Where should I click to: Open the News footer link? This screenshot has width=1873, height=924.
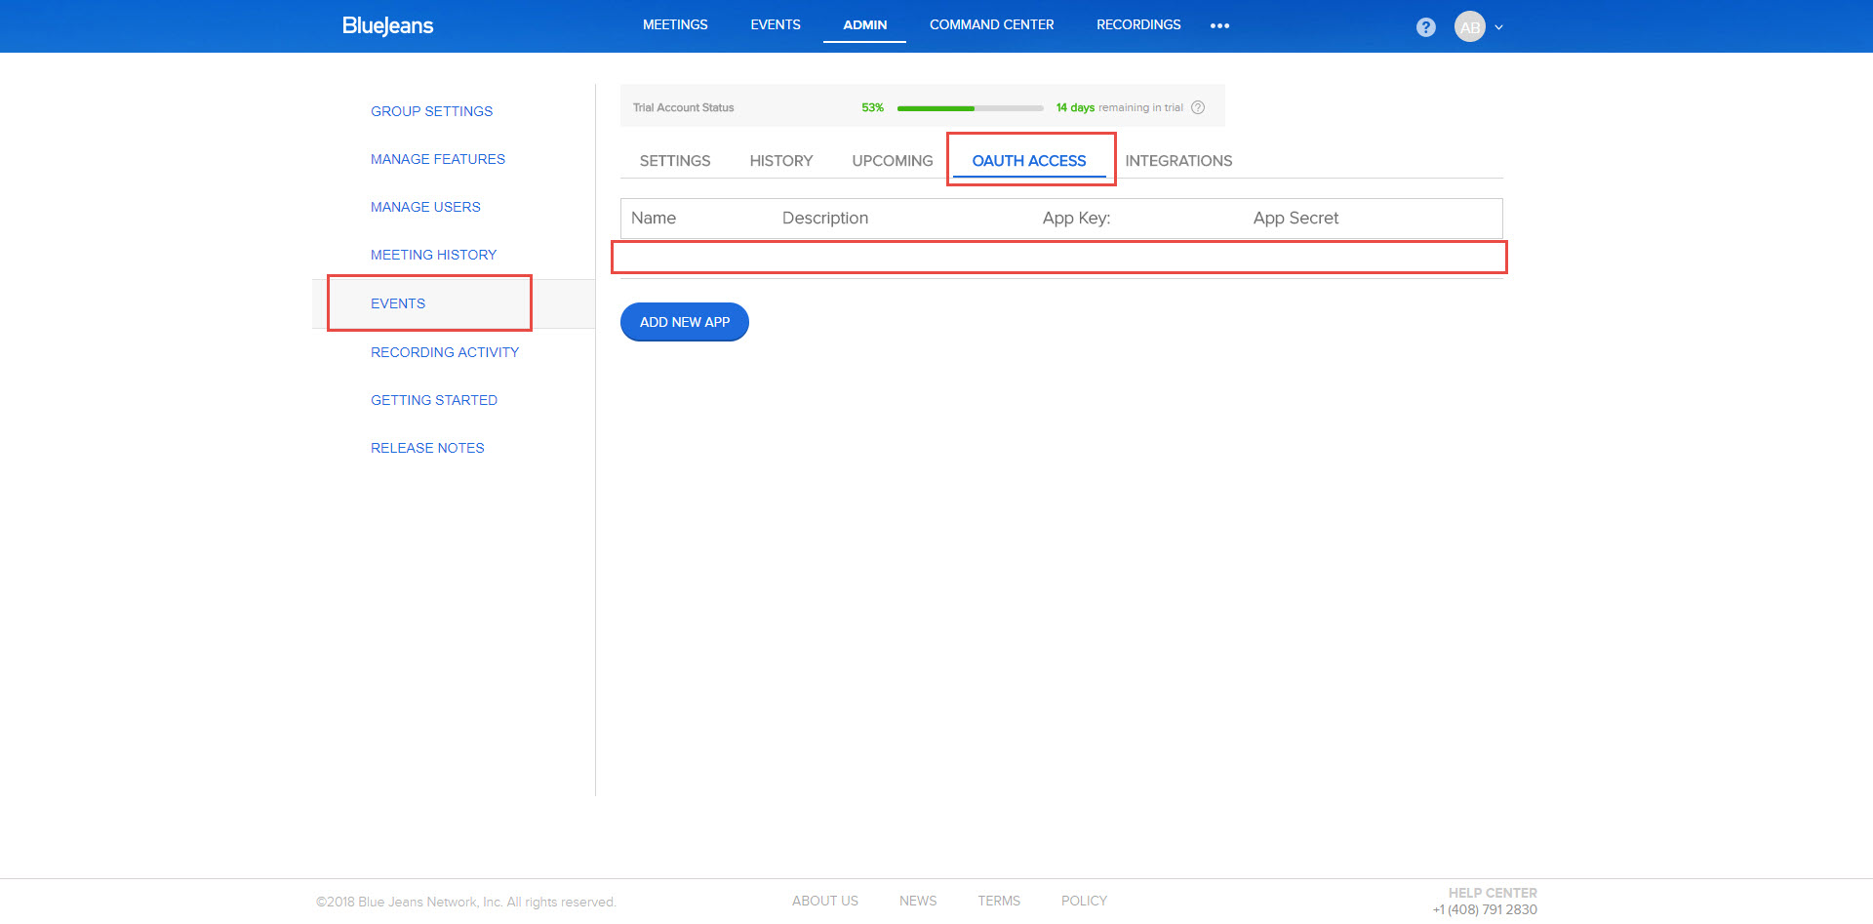point(918,901)
